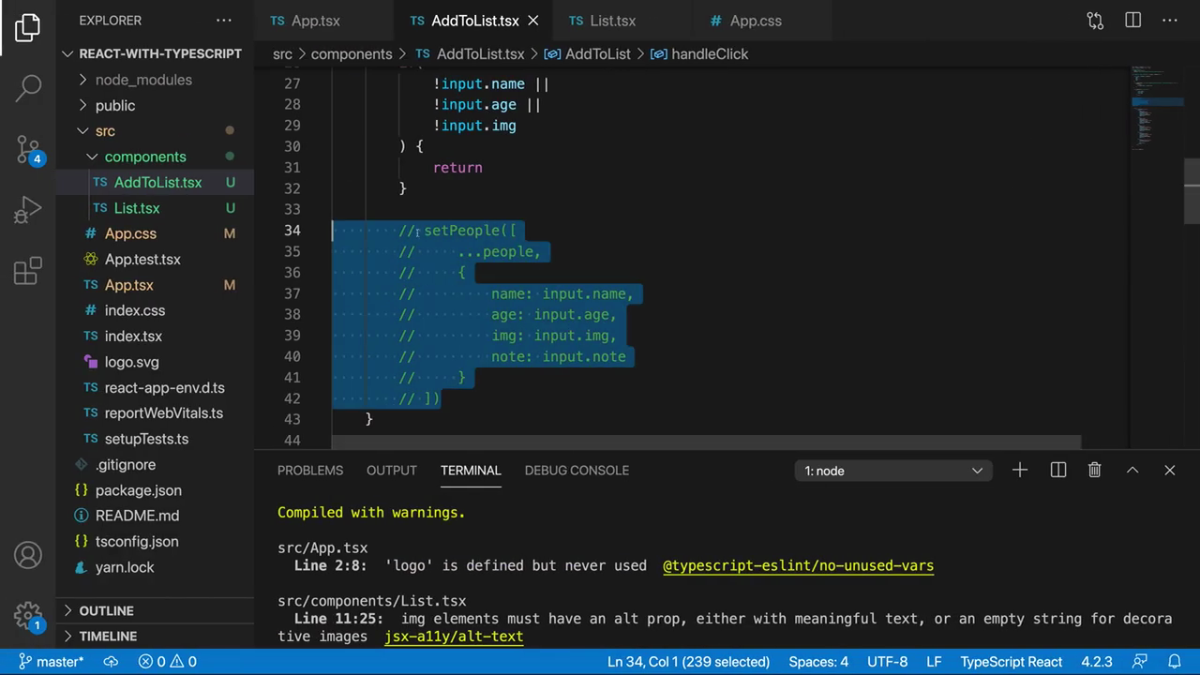
Task: Maximize the terminal panel with chevron up
Action: click(1132, 470)
